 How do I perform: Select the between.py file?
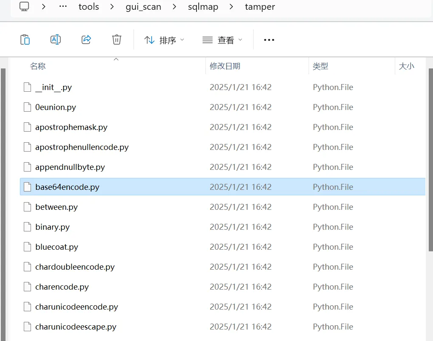[56, 207]
